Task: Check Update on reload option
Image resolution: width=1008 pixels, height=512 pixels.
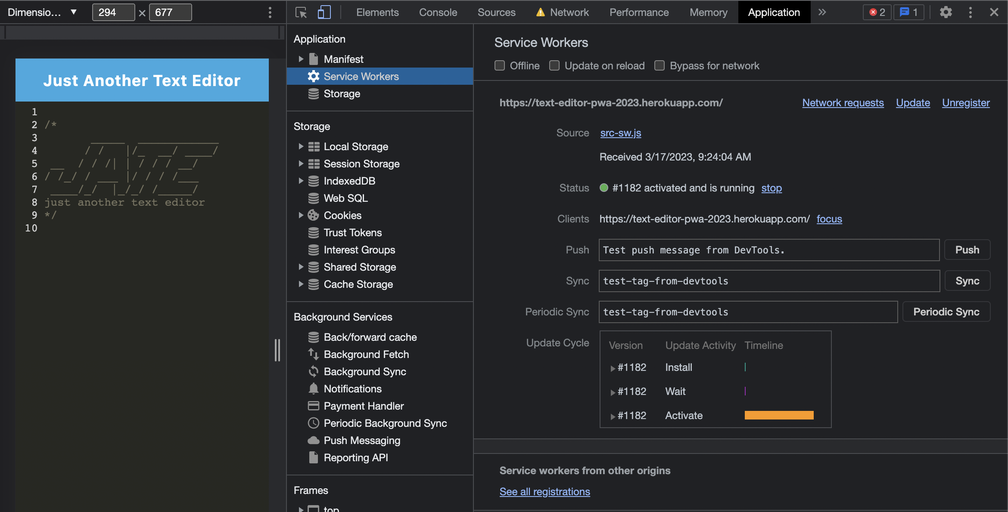Action: pyautogui.click(x=554, y=66)
